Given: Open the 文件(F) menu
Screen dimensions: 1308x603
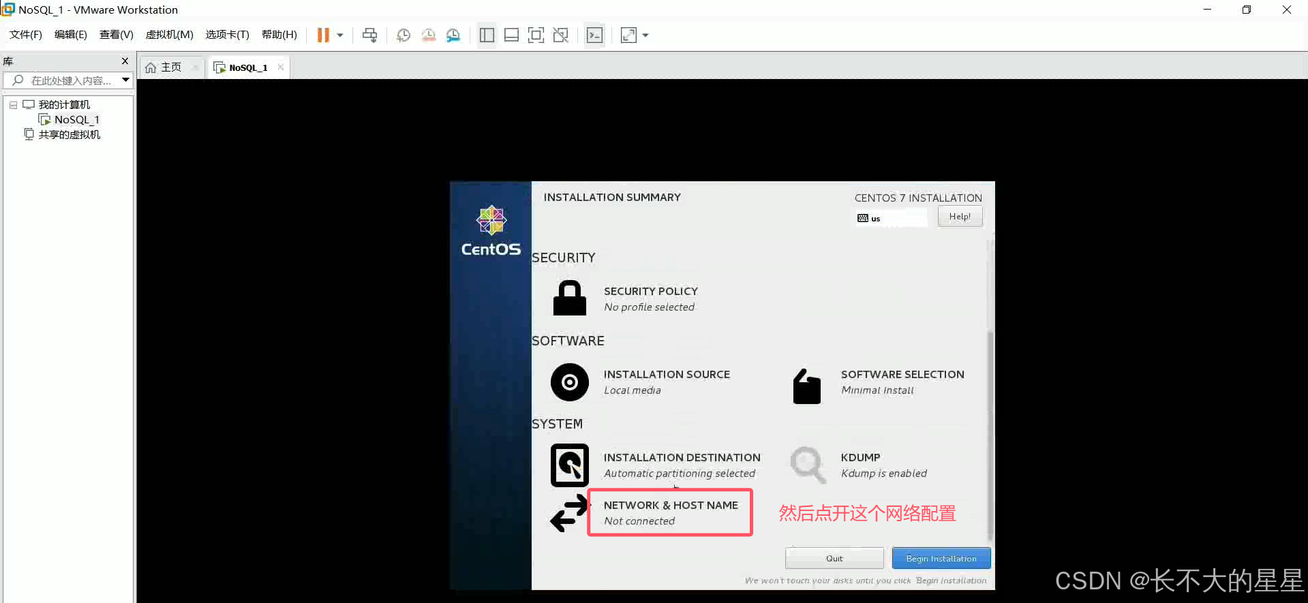Looking at the screenshot, I should pos(26,35).
